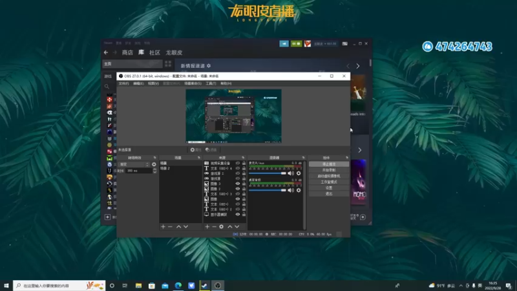Open Task View from the taskbar

point(125,285)
